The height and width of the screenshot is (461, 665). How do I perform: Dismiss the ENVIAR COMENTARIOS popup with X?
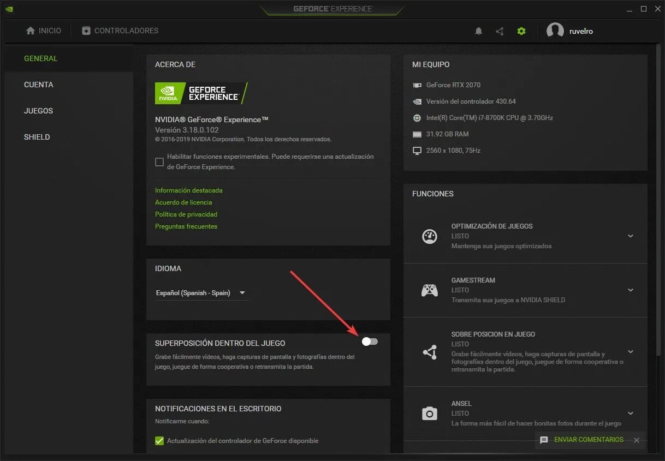[x=636, y=440]
